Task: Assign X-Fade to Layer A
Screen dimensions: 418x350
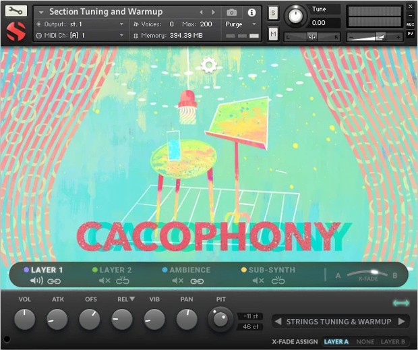Action: pos(336,342)
